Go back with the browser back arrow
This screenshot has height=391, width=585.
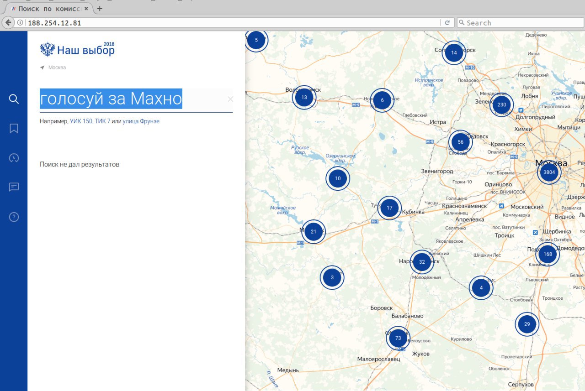coord(8,22)
